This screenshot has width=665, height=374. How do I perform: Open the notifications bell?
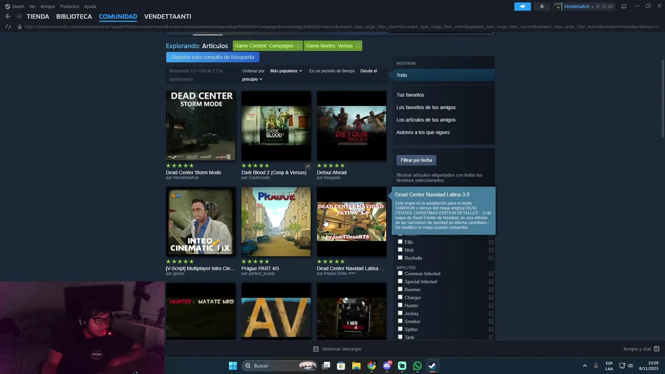coord(542,6)
